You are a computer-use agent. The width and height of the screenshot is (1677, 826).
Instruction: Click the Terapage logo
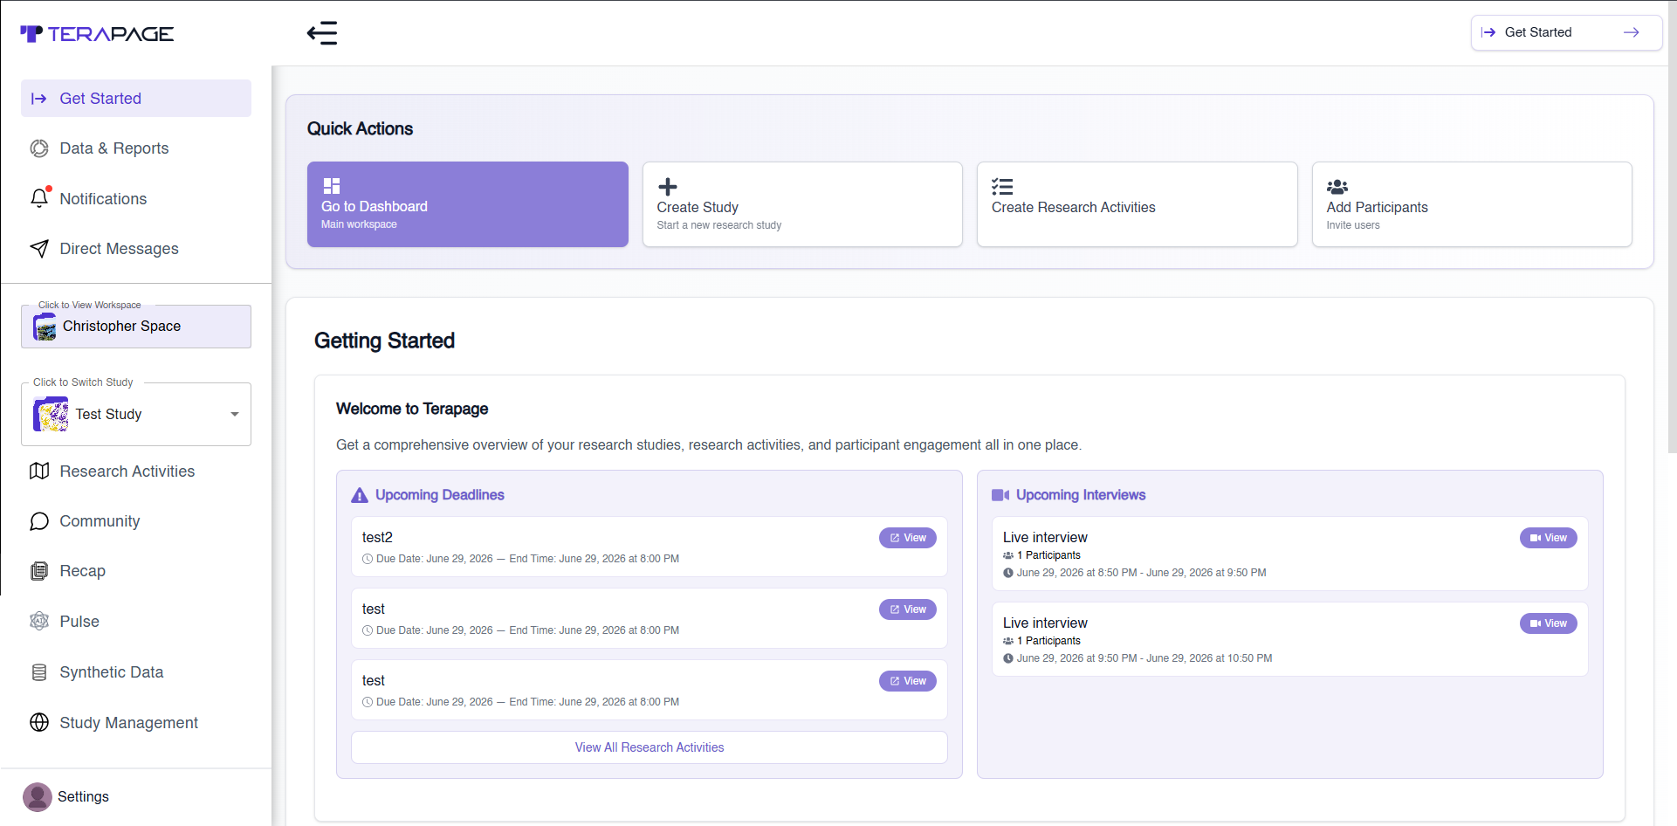tap(97, 34)
